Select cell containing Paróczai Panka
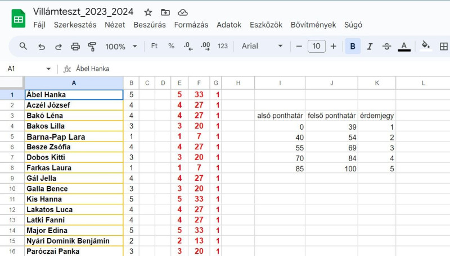The width and height of the screenshot is (450, 256). pos(74,251)
